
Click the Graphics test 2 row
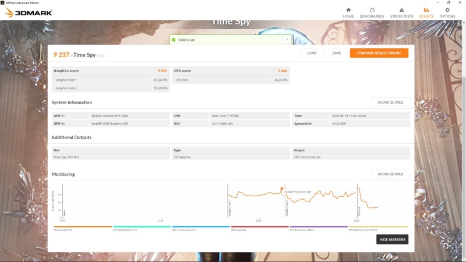(x=111, y=88)
